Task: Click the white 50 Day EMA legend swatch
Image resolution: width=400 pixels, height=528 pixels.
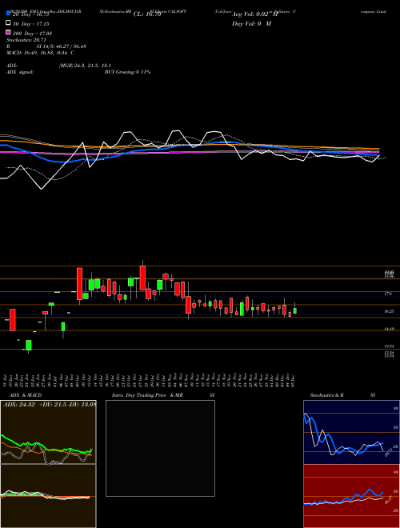Action: (8, 23)
